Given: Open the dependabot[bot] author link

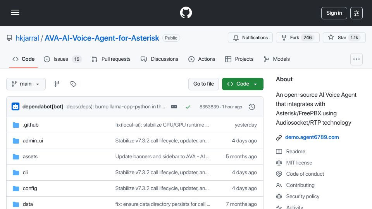Looking at the screenshot, I should 43,107.
